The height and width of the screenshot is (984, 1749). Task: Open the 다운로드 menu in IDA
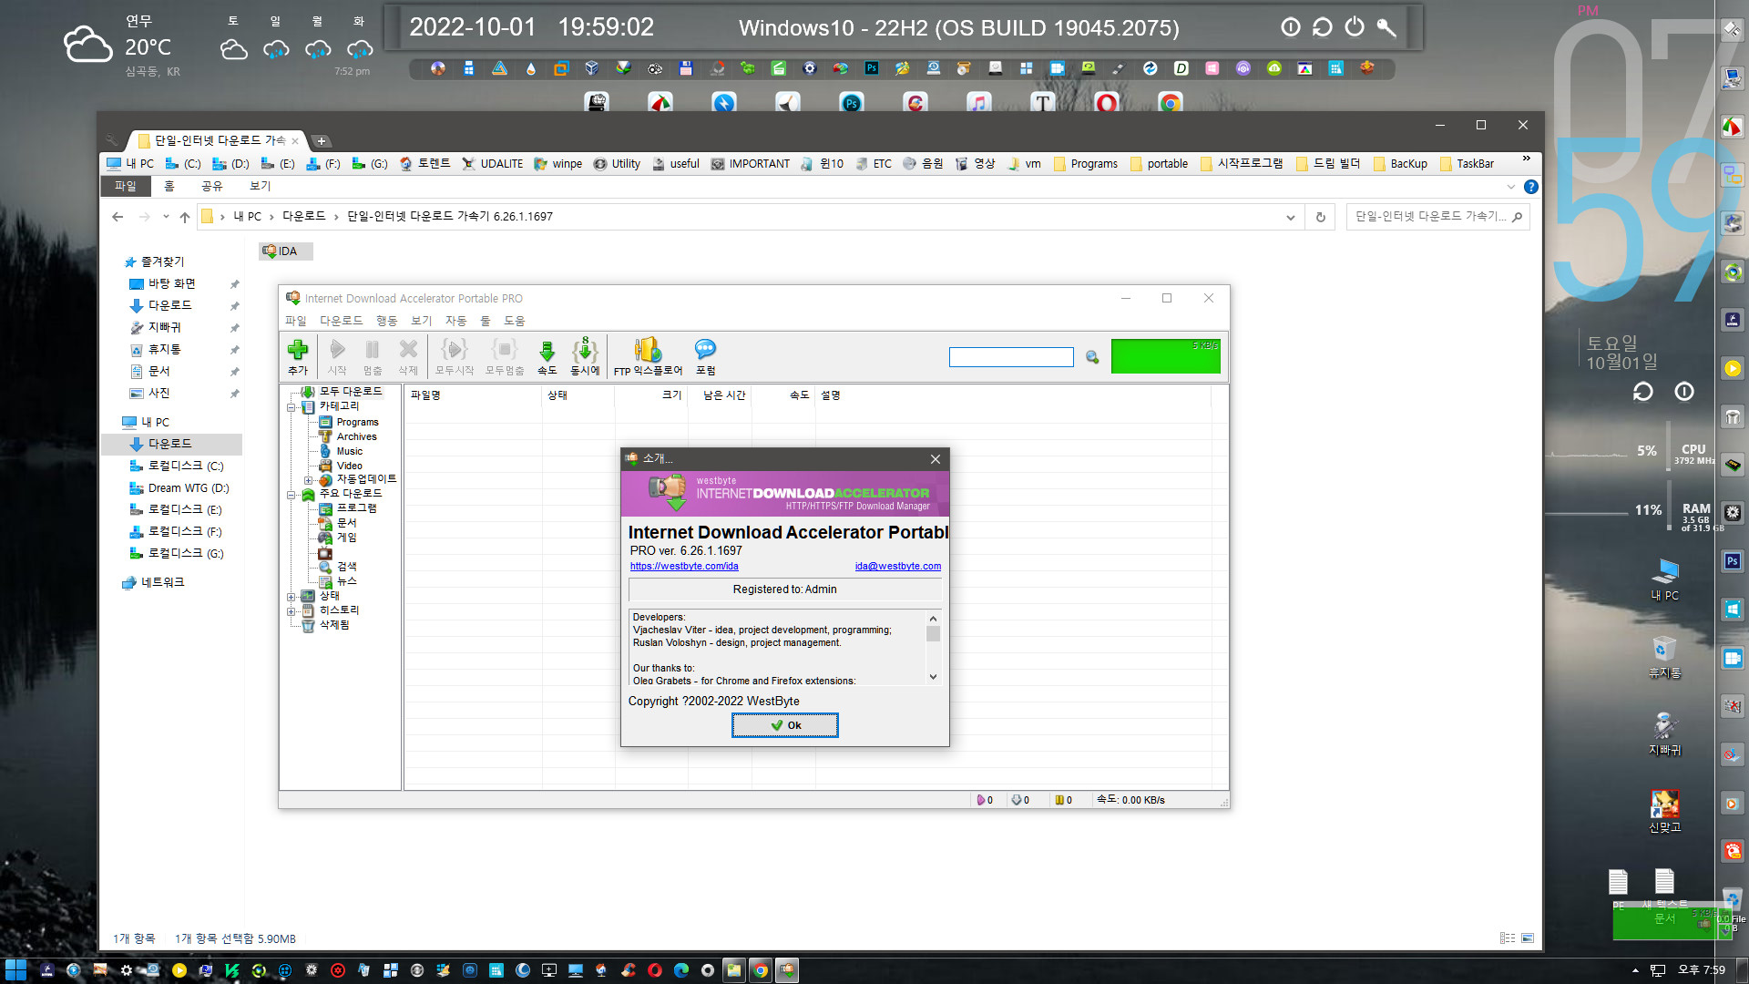tap(341, 321)
